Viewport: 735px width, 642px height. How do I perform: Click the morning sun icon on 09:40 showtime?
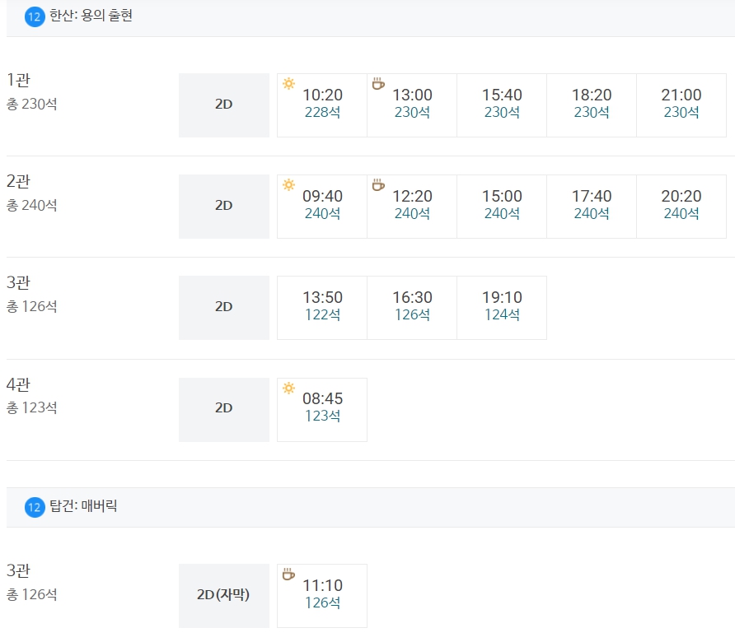288,185
